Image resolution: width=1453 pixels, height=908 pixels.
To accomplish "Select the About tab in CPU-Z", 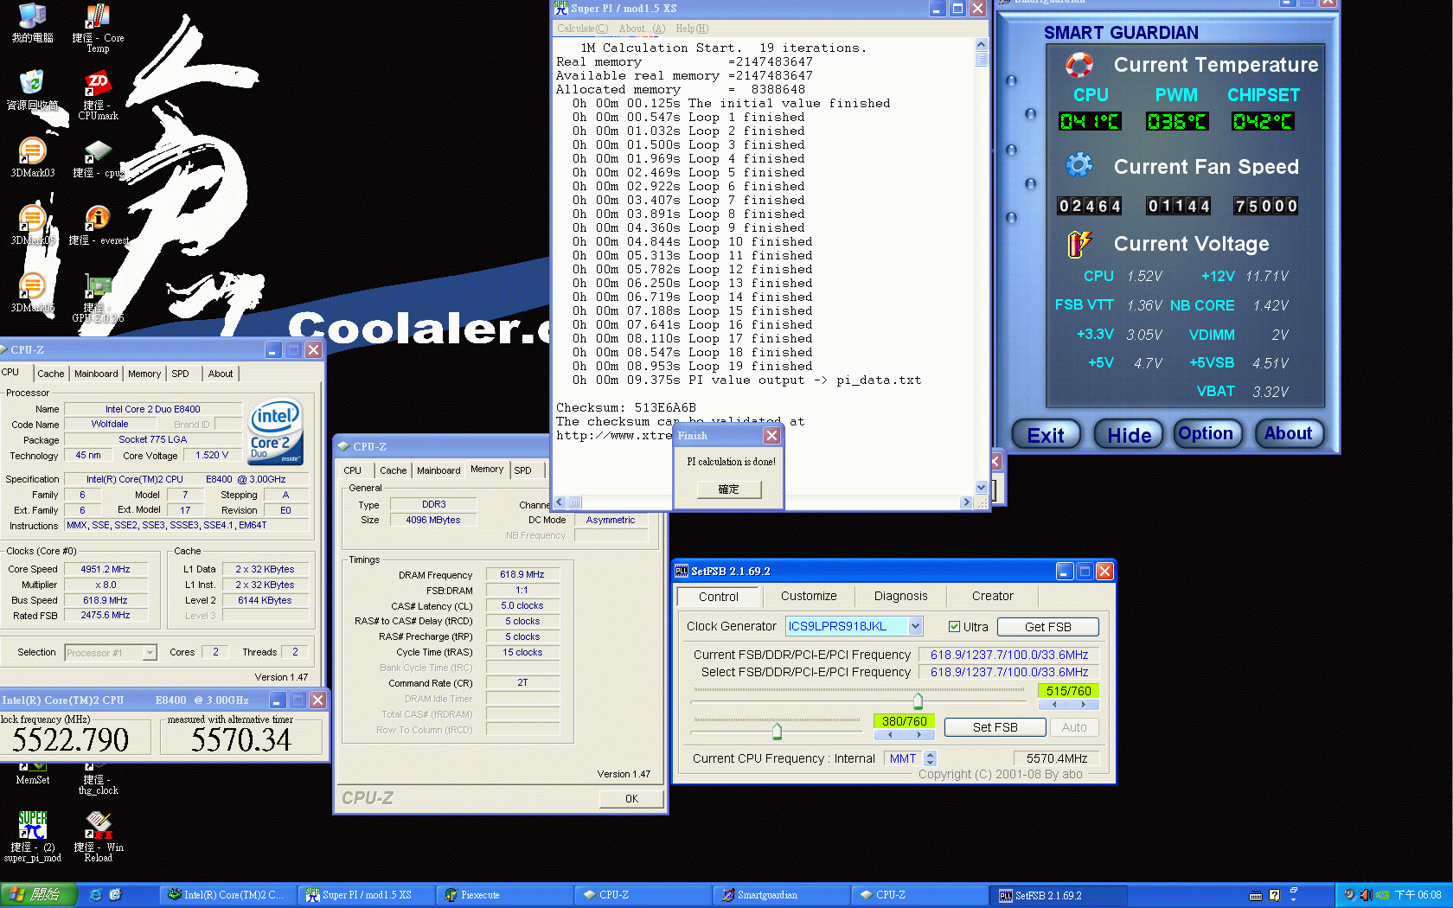I will click(221, 374).
